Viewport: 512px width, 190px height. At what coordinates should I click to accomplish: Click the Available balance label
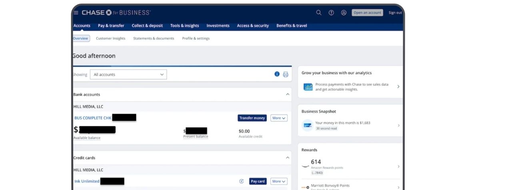[87, 138]
